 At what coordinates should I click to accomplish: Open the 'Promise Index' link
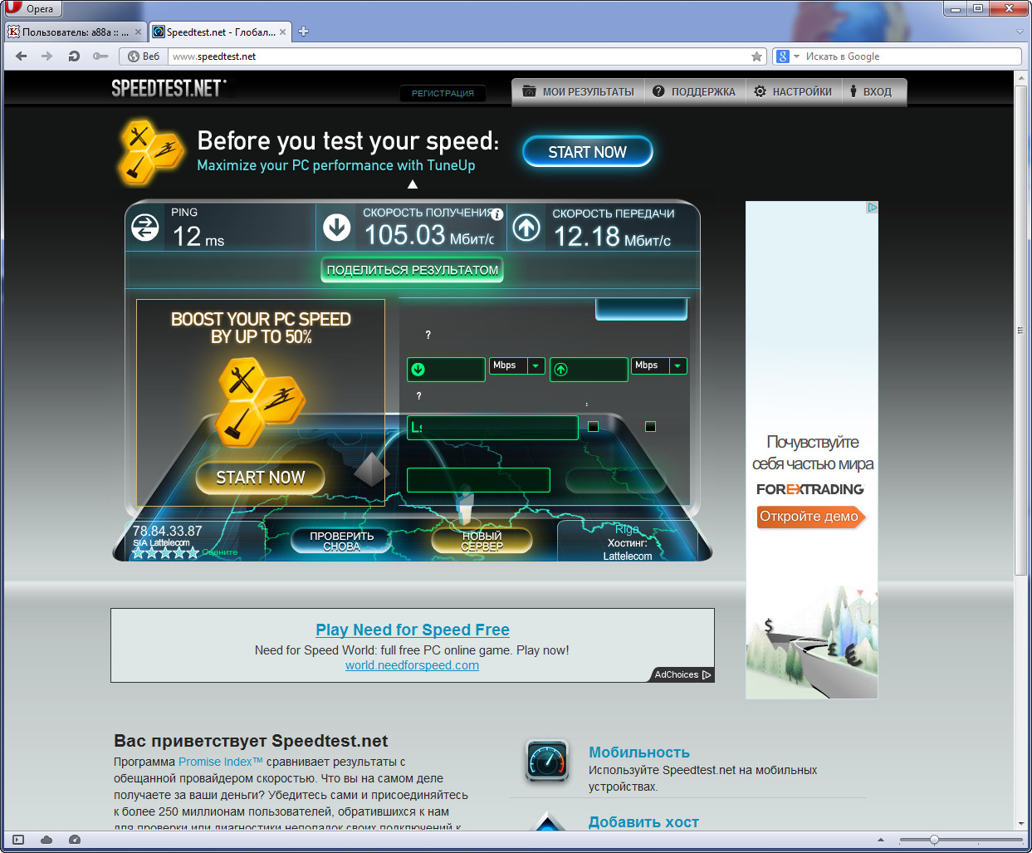(x=220, y=762)
